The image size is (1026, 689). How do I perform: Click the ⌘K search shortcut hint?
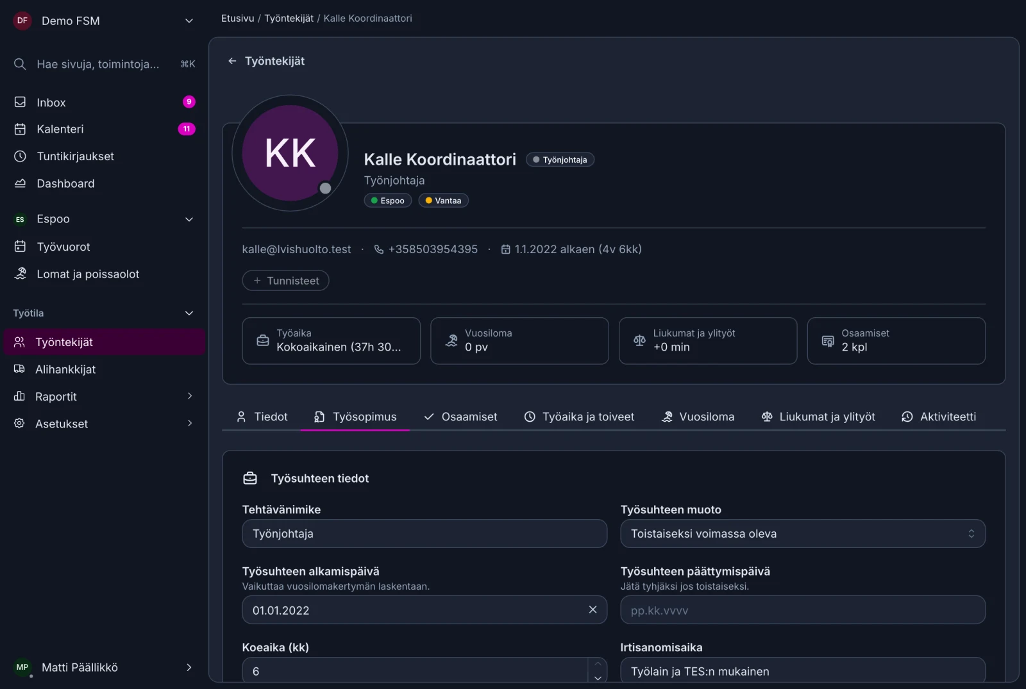[188, 64]
